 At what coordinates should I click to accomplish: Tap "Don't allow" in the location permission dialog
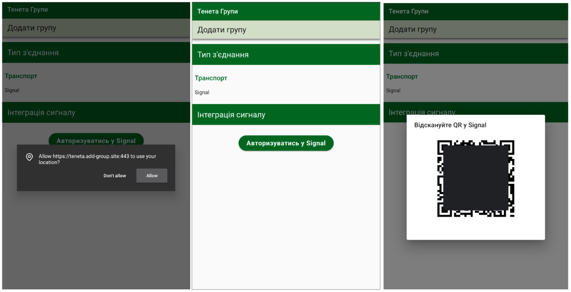(x=114, y=175)
